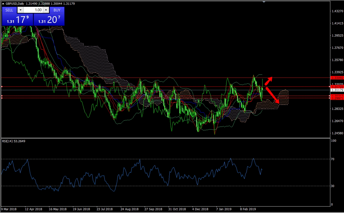
Task: Click the 23 Jul 2018 date label
Action: pyautogui.click(x=105, y=209)
